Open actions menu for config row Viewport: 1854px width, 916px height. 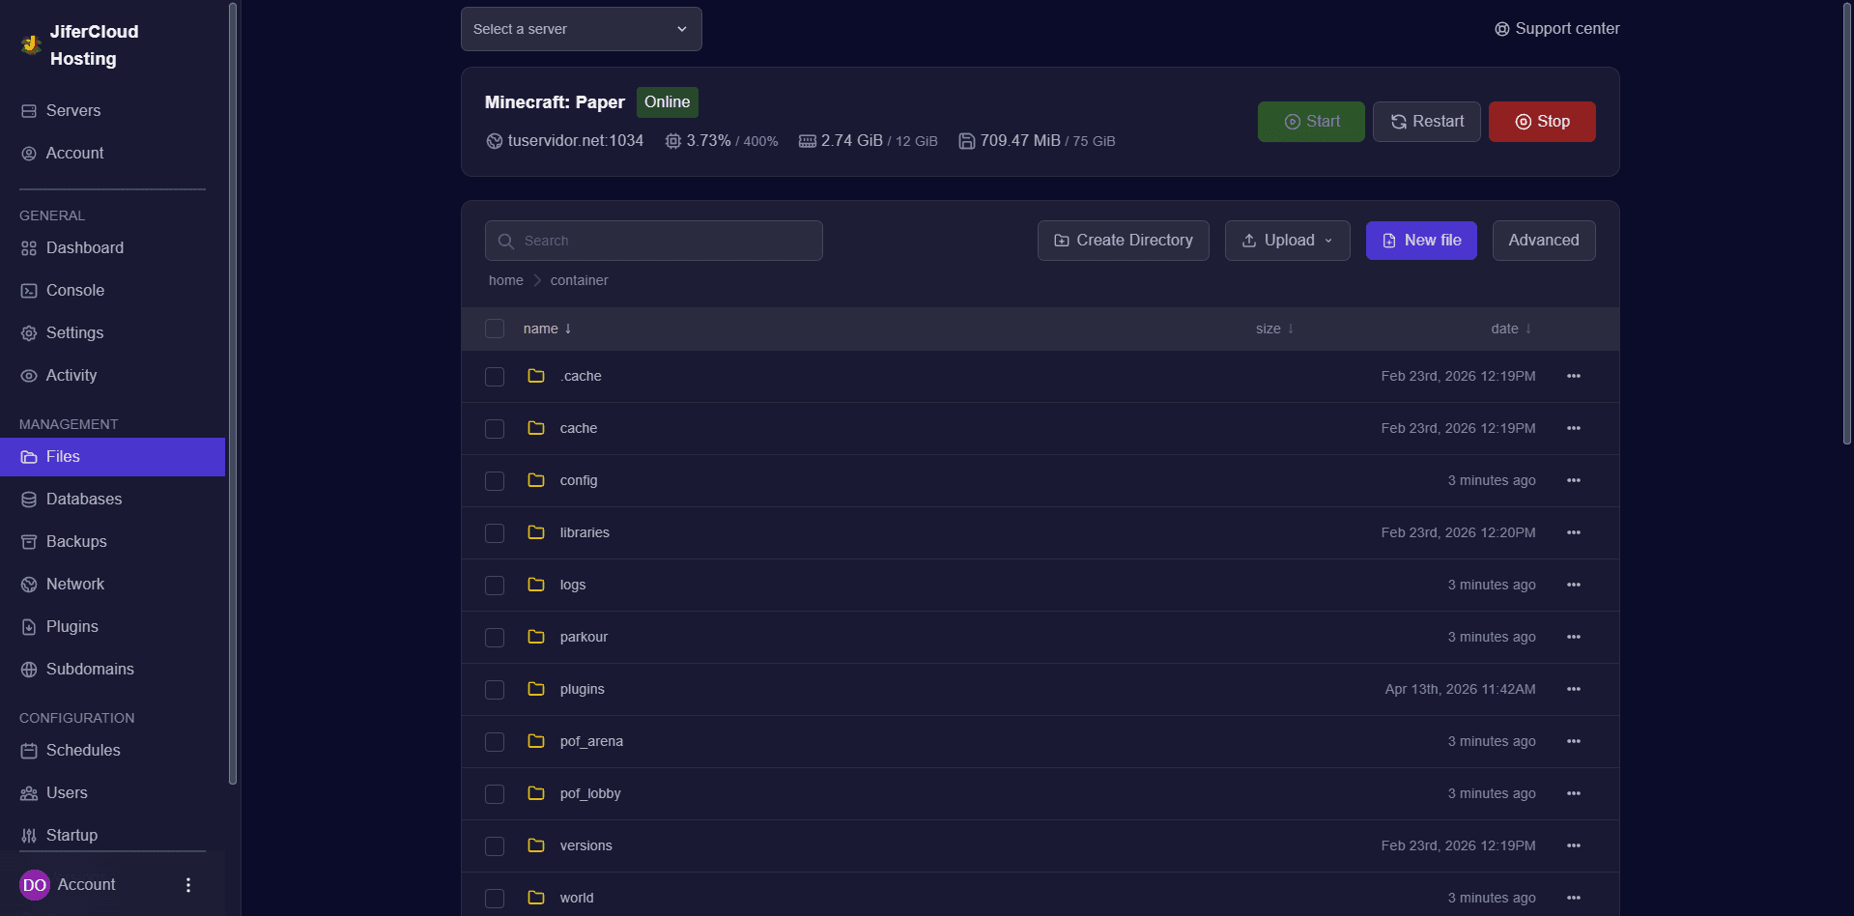click(1574, 480)
